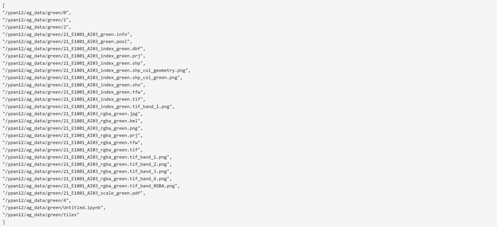
Task: Select the index_green.tif_band_1.png path
Action: (88, 106)
